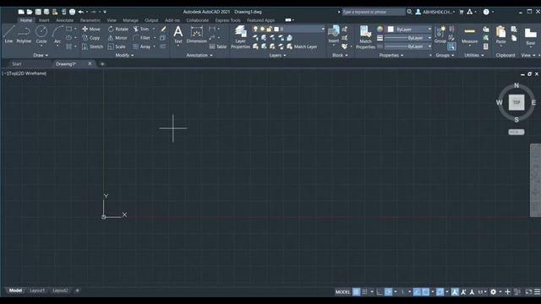Click the keyword search field
The image size is (541, 304).
pyautogui.click(x=374, y=12)
